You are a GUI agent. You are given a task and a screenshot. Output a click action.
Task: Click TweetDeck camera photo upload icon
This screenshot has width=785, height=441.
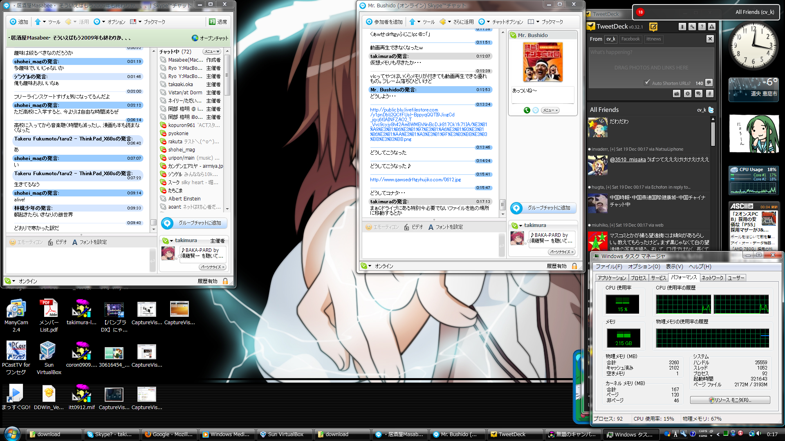677,94
